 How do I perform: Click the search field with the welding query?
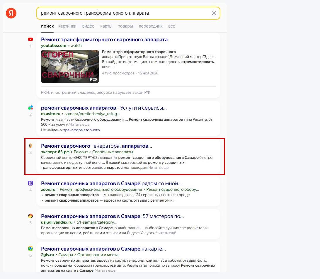pos(128,13)
